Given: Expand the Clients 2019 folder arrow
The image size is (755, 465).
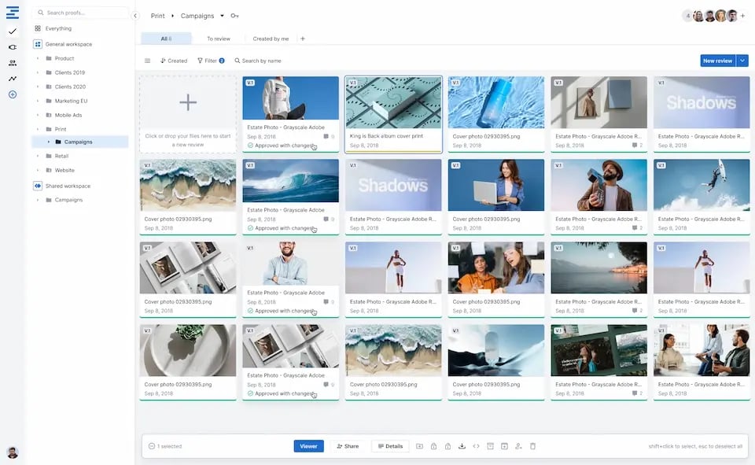Looking at the screenshot, I should point(38,72).
